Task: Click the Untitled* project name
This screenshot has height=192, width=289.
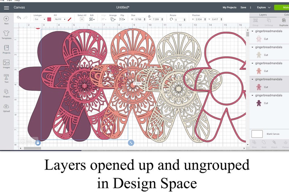Action: [x=123, y=8]
